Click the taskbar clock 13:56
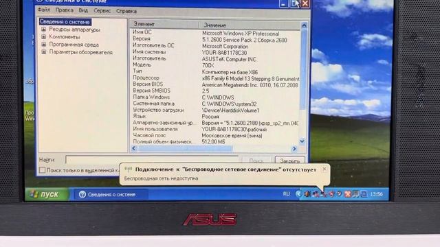Screen dimensions: 440x247 pos(376,194)
